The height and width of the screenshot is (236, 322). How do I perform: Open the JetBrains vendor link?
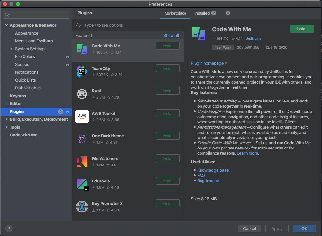pos(253,39)
